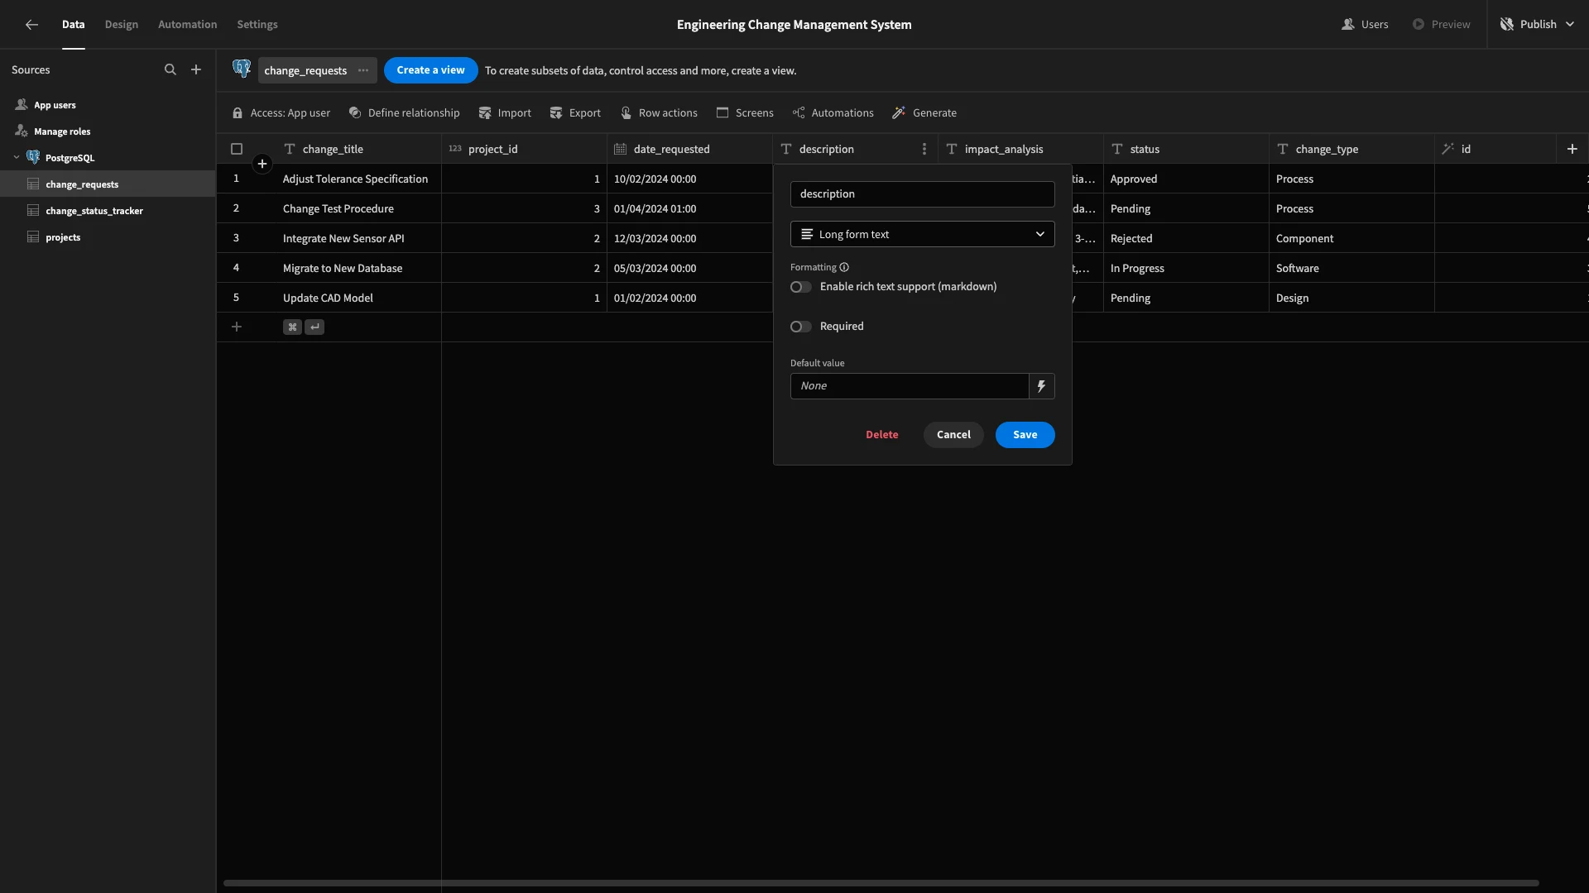Click the Formatting info icon
Screen dimensions: 1589x893
[844, 268]
